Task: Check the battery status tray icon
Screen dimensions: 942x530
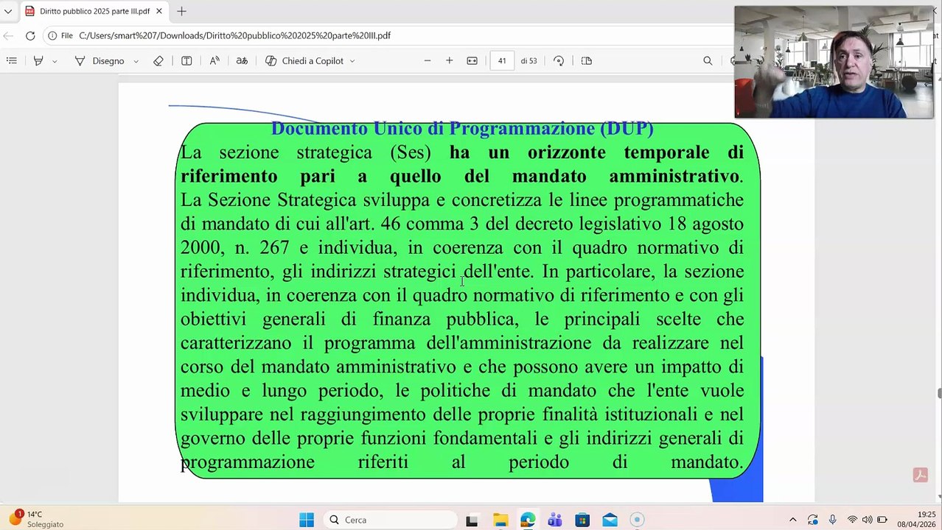Action: (x=882, y=520)
